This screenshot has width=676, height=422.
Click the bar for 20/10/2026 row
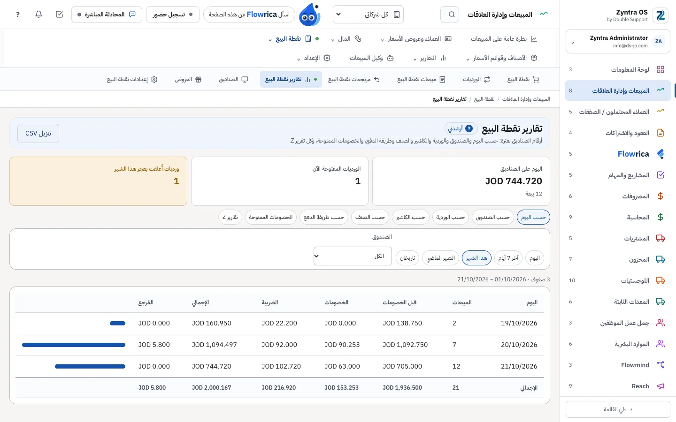(74, 345)
